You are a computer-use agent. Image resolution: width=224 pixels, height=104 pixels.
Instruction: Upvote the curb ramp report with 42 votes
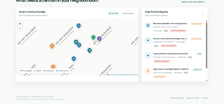point(166,31)
